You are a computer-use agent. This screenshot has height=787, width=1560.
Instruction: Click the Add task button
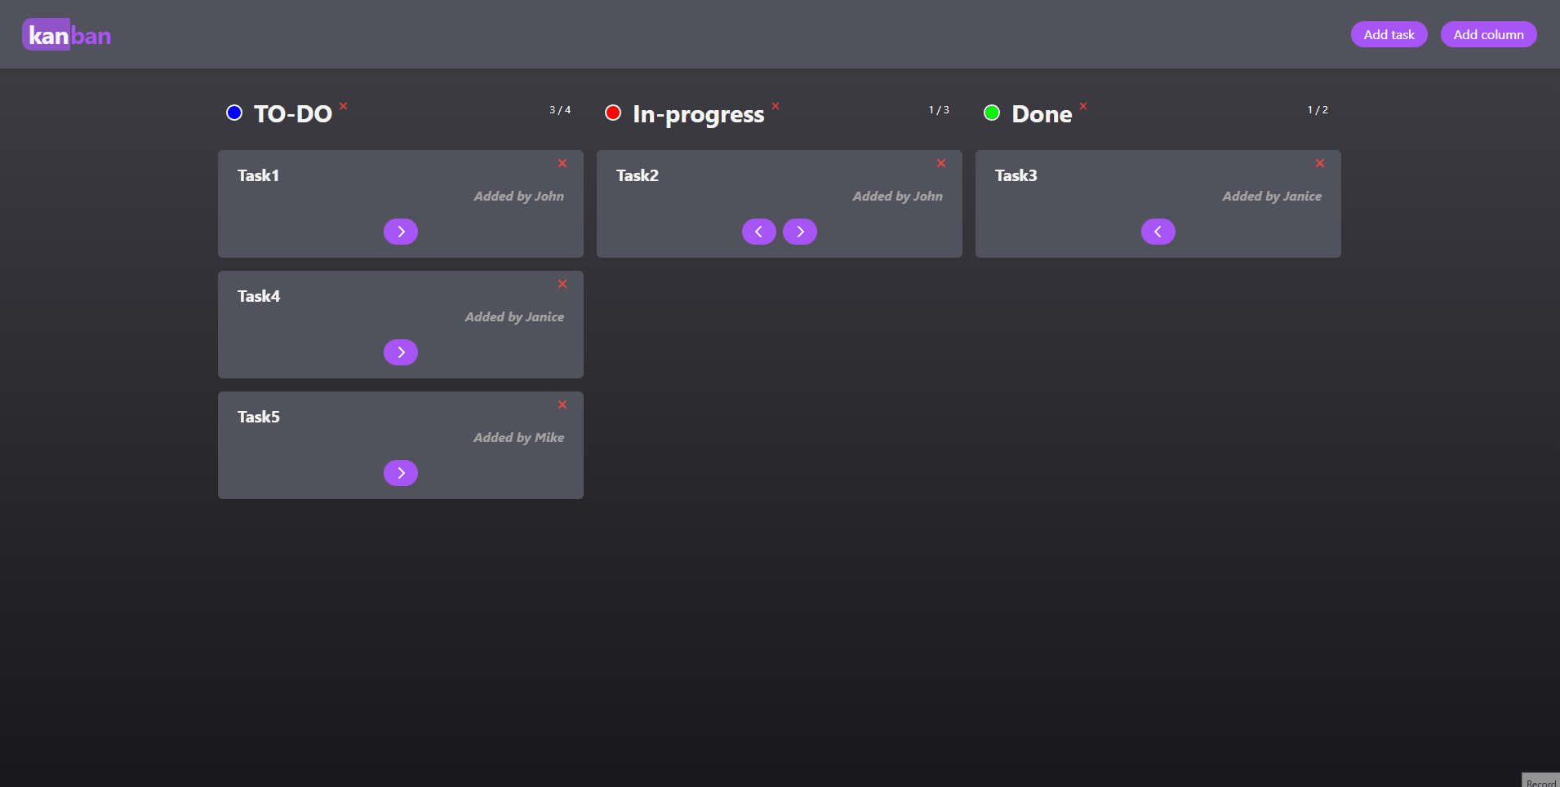1389,34
